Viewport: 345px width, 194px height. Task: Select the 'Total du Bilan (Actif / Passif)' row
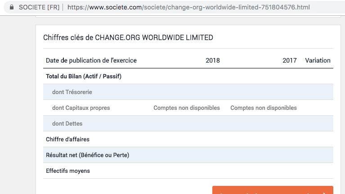point(84,77)
